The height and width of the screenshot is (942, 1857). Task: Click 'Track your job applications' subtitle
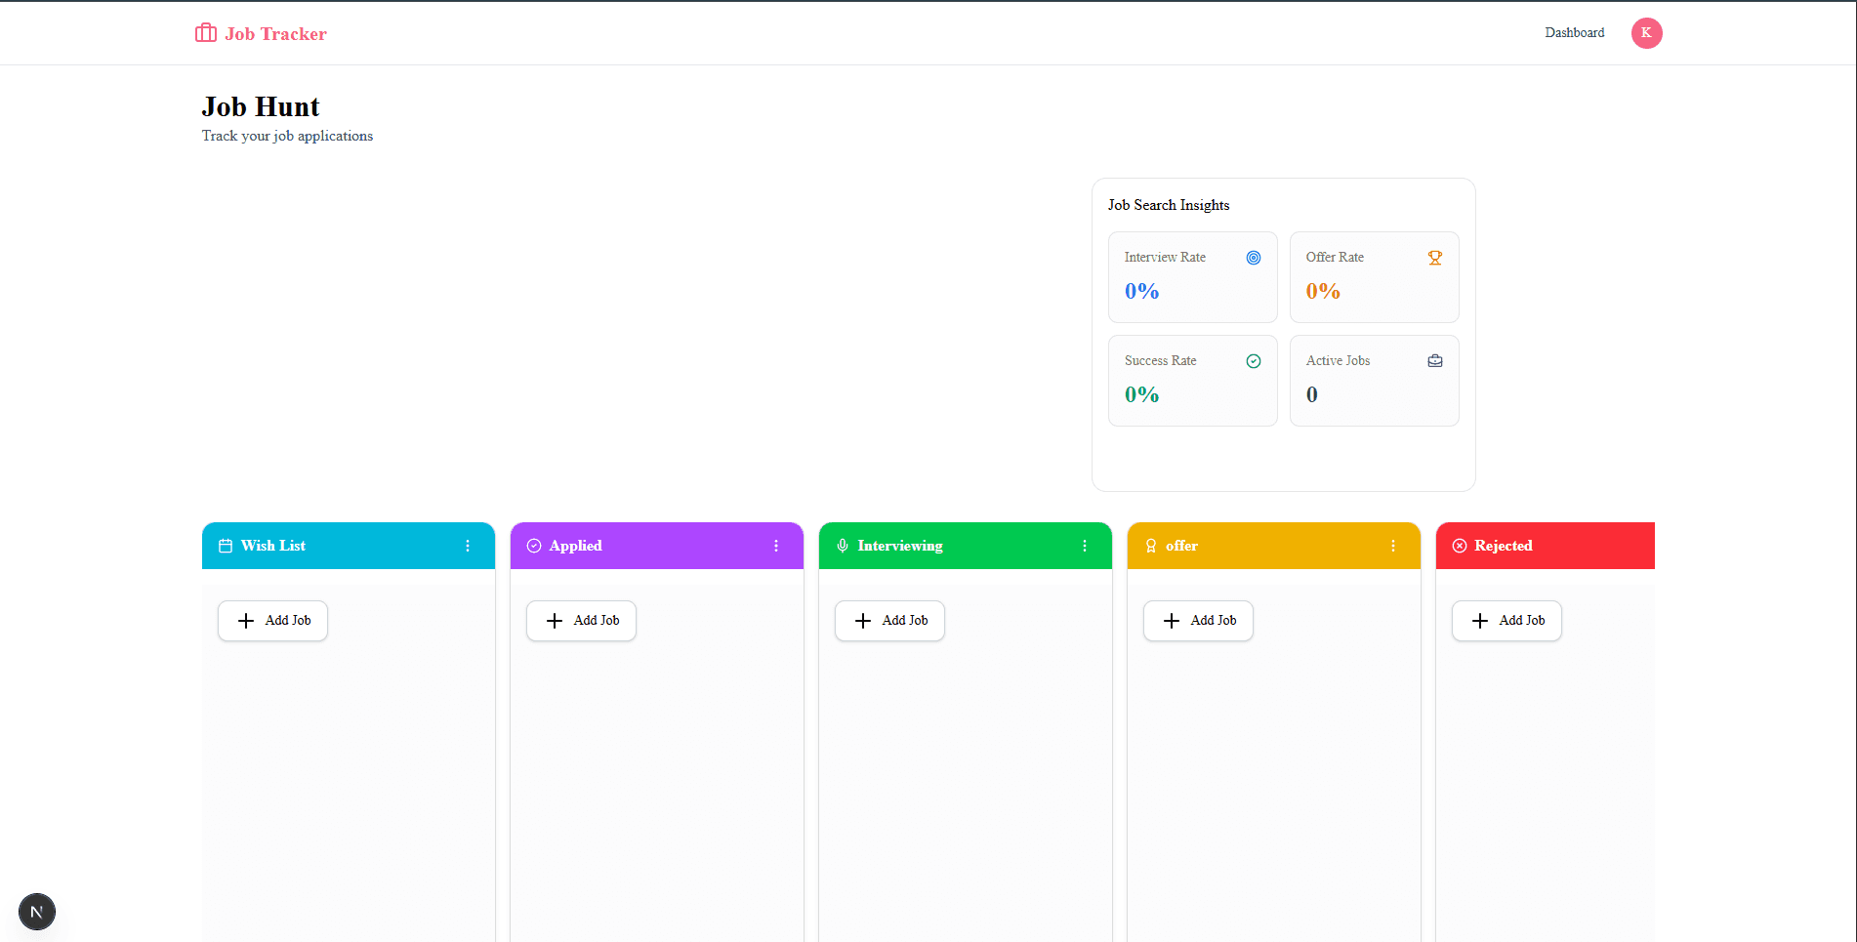[287, 136]
